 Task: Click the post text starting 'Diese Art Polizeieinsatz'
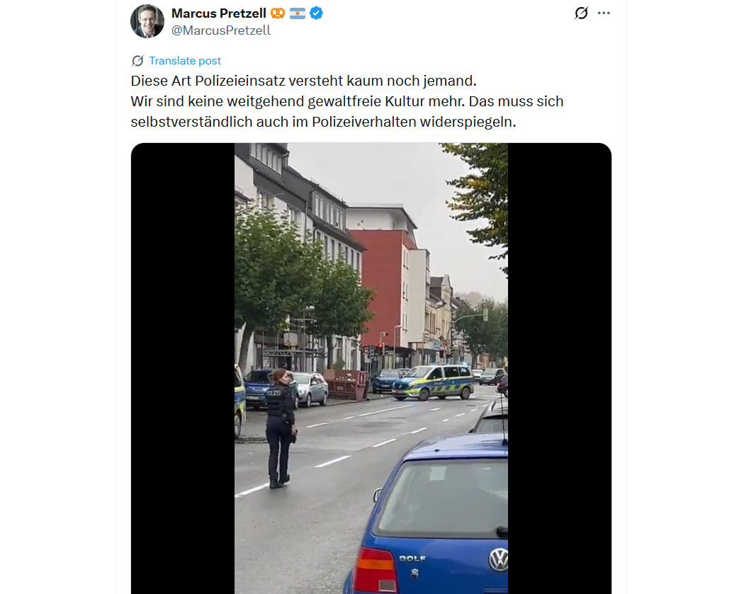(x=303, y=81)
